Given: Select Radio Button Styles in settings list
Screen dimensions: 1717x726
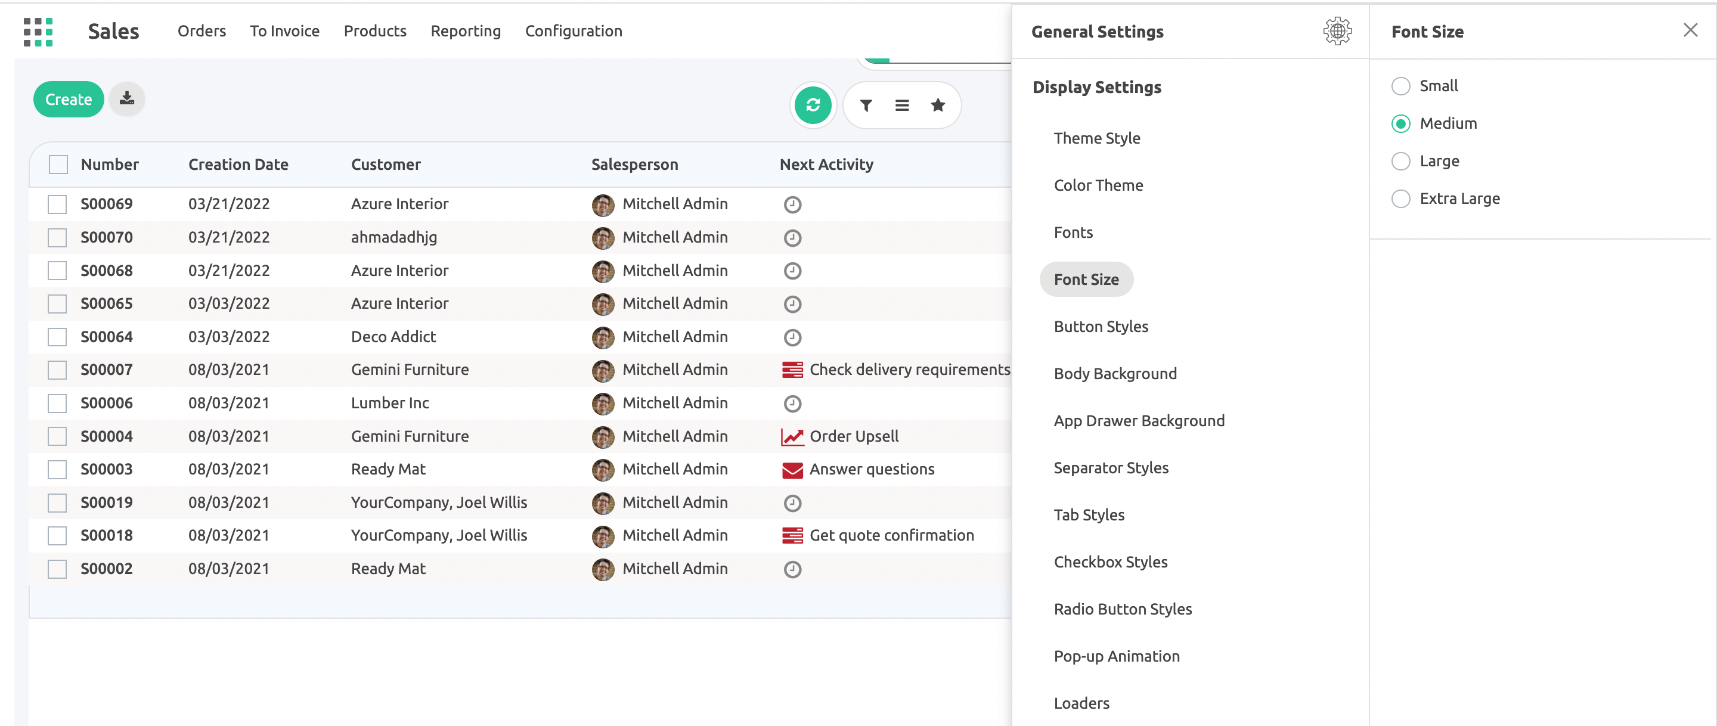Looking at the screenshot, I should point(1123,609).
